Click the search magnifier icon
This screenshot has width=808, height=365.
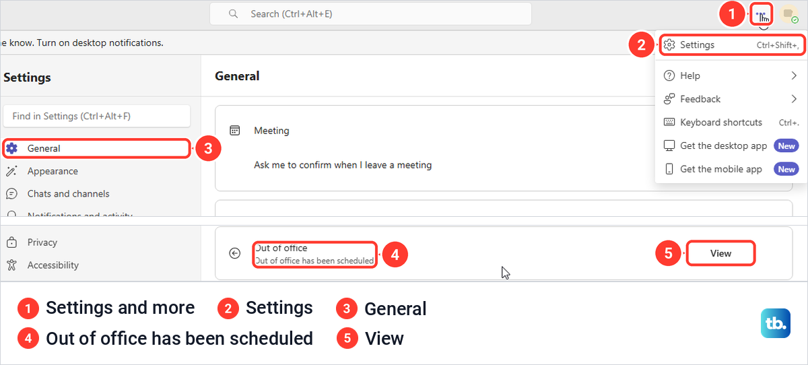234,13
